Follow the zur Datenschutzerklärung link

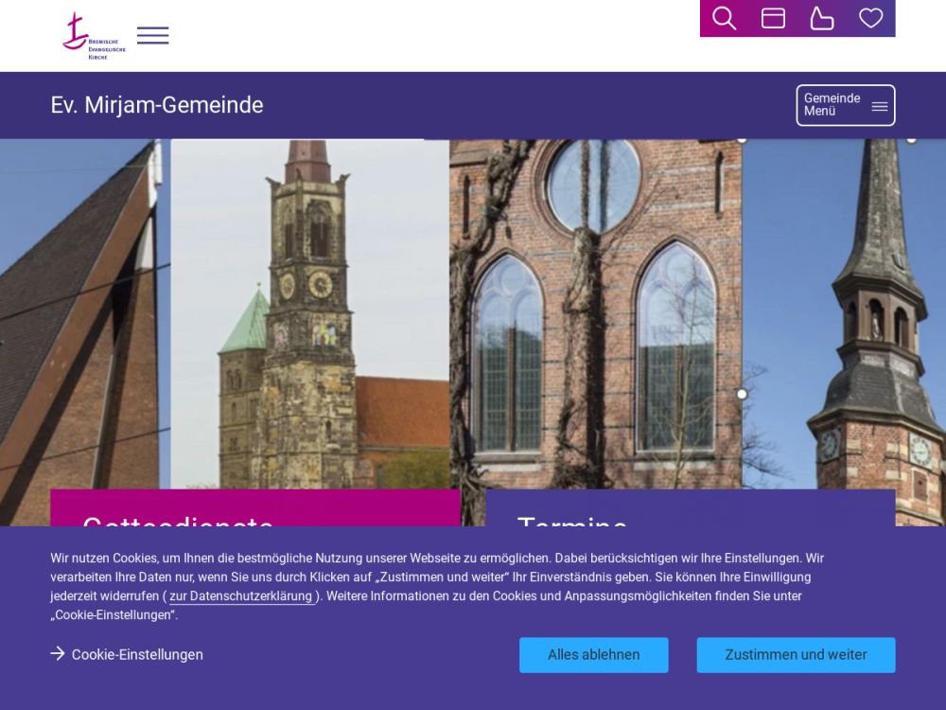coord(240,596)
